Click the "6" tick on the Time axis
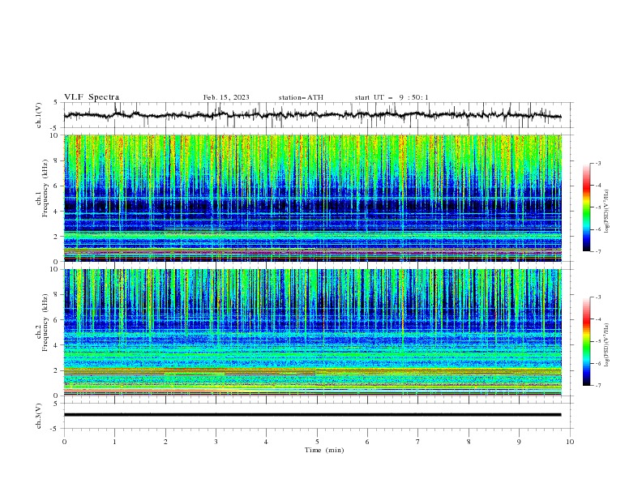 click(367, 442)
